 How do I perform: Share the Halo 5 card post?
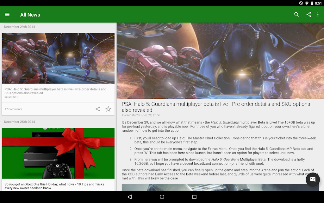click(x=98, y=109)
